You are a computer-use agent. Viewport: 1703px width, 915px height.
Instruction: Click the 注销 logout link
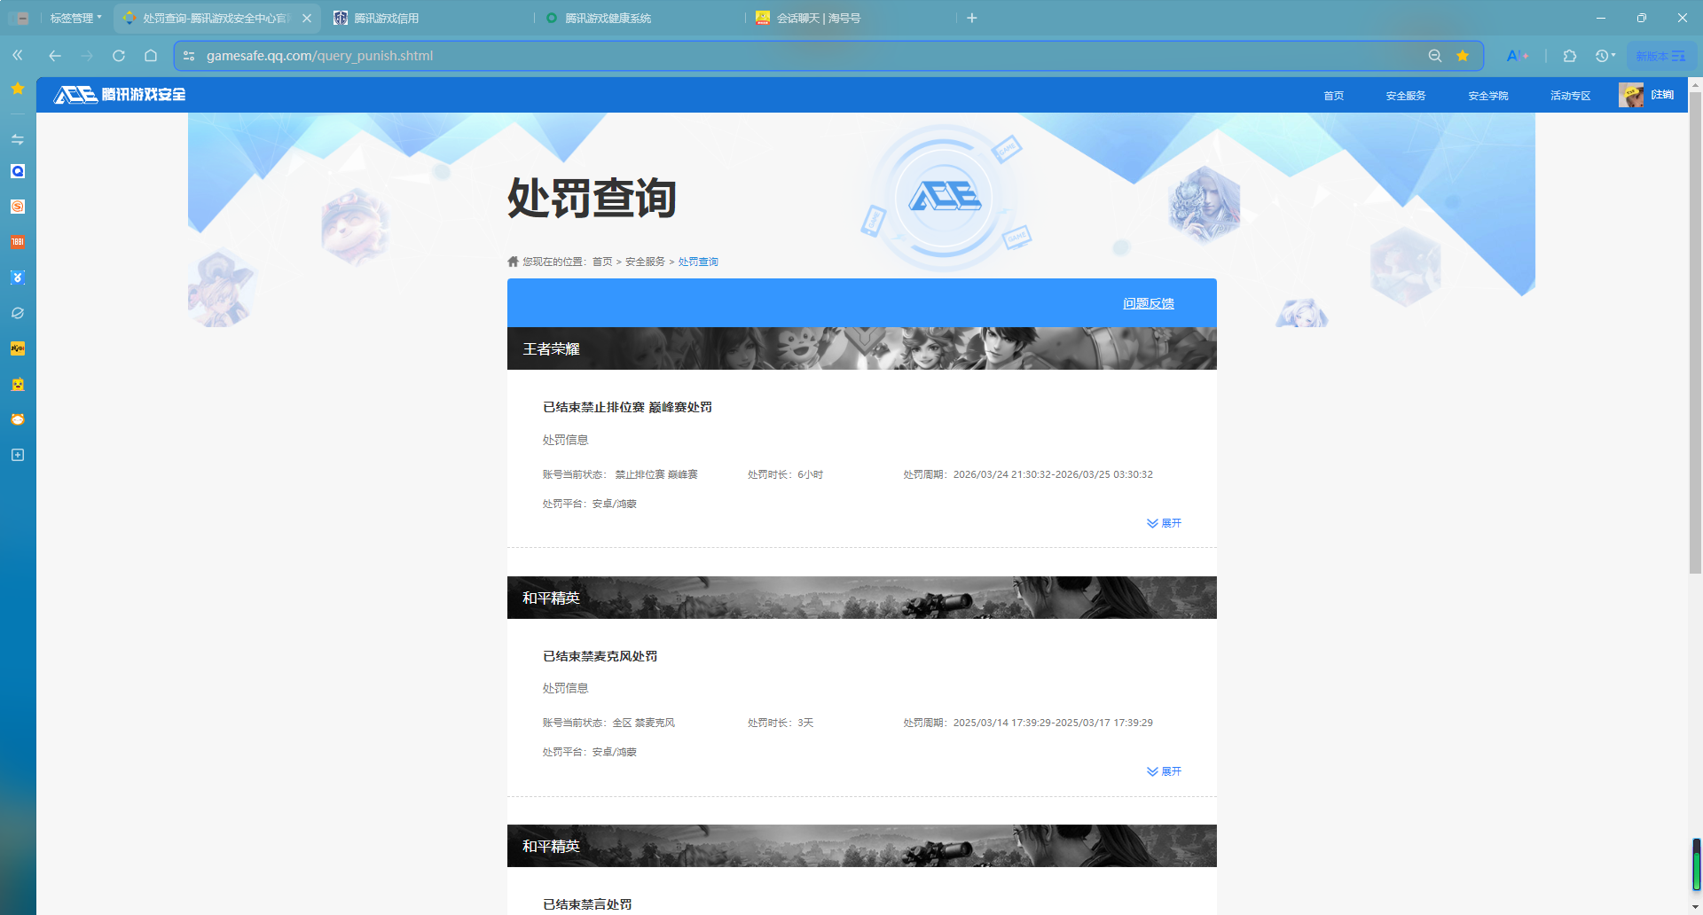(x=1662, y=95)
